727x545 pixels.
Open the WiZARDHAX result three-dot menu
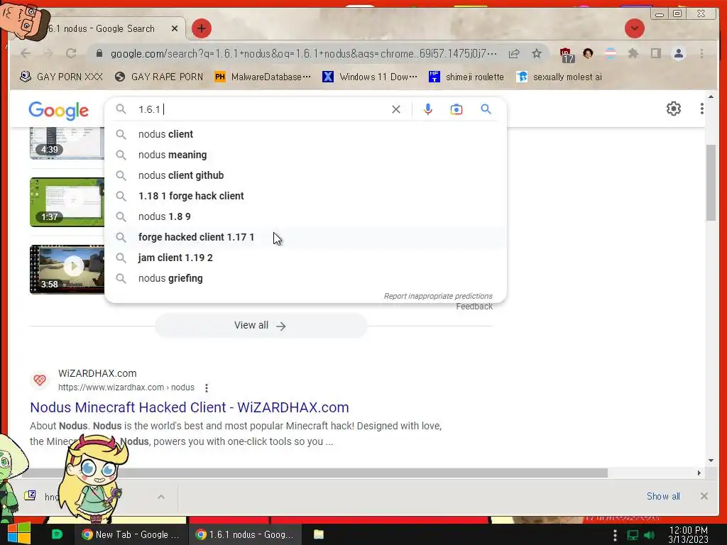207,387
